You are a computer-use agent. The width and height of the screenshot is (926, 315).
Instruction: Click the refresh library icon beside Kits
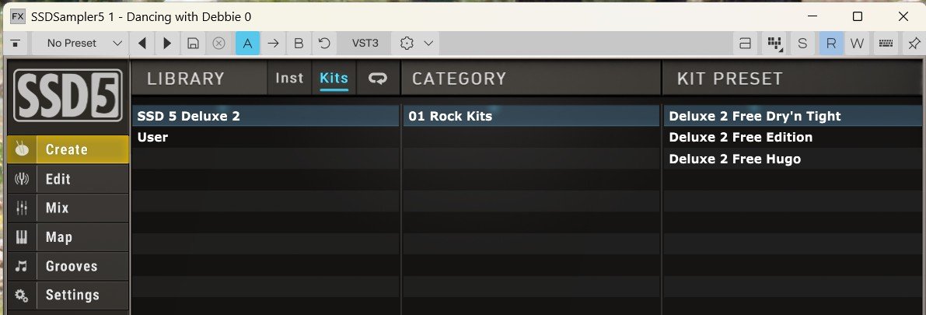(x=378, y=79)
